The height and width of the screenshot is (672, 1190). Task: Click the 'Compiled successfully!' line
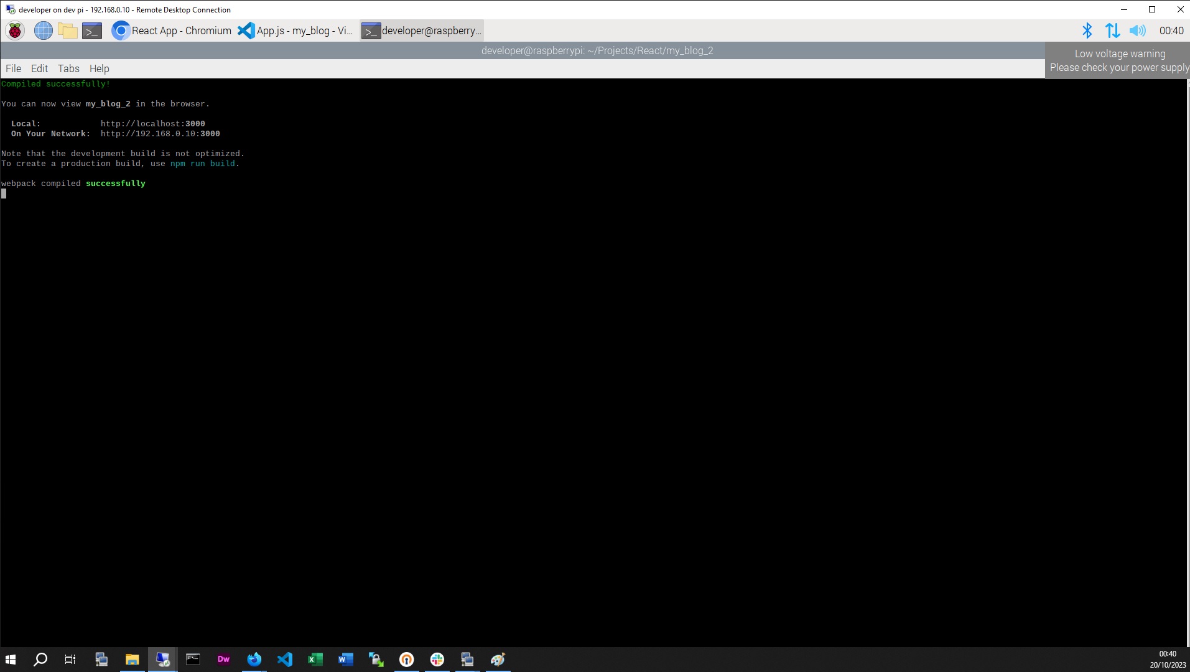[x=55, y=84]
